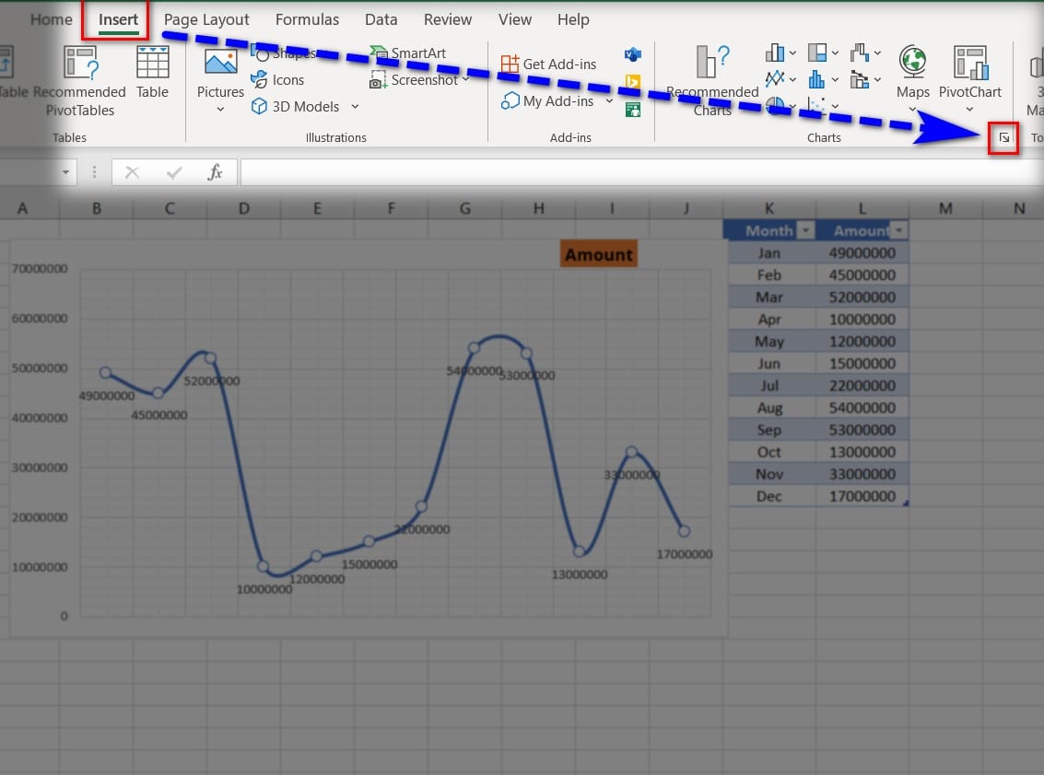Click the Icons illustration button
The image size is (1044, 775).
pyautogui.click(x=277, y=80)
